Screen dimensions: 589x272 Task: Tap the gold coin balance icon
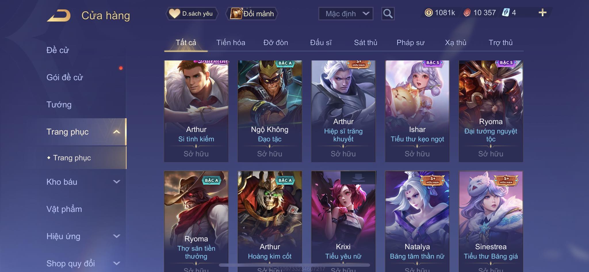429,13
